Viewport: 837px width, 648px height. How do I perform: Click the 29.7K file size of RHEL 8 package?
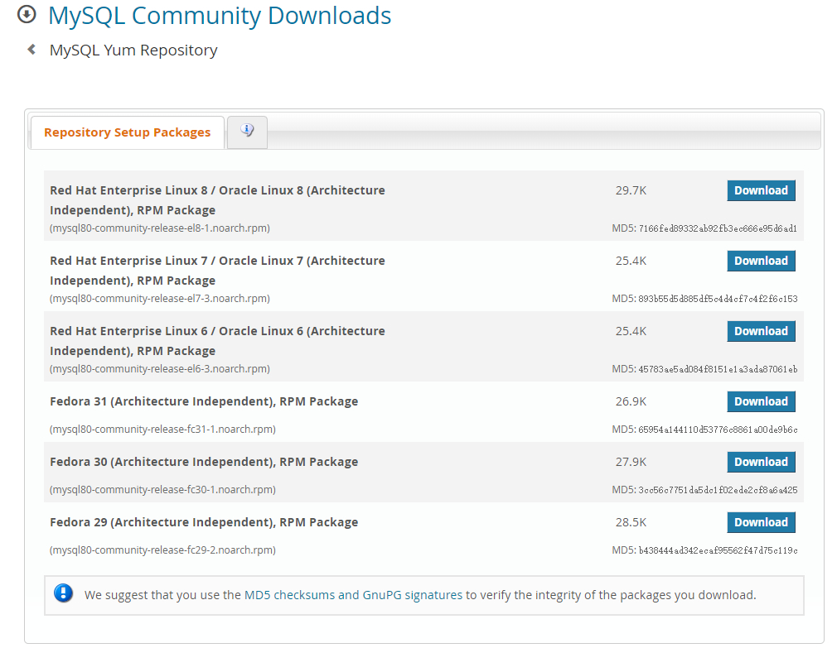pyautogui.click(x=631, y=190)
